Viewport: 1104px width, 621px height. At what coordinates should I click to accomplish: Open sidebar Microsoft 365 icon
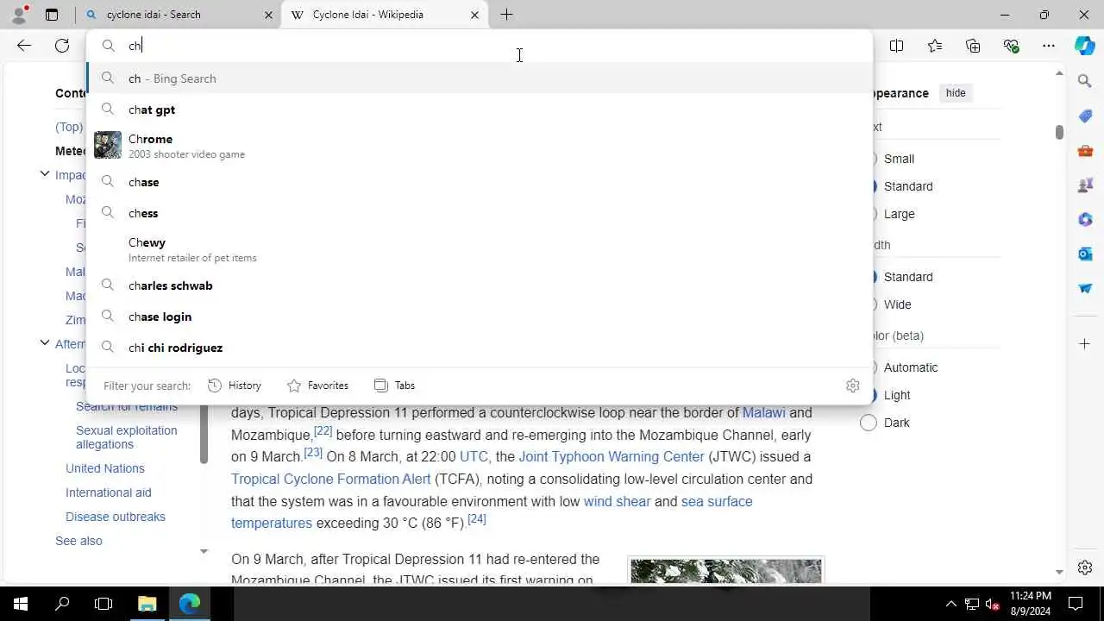click(x=1085, y=220)
